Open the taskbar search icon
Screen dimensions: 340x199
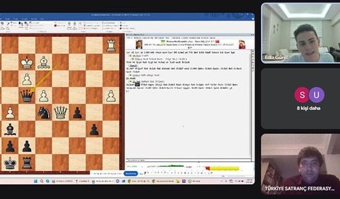point(41,181)
